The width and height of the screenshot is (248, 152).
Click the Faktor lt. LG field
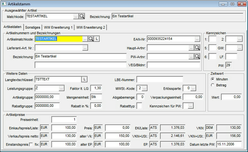coord(96,88)
